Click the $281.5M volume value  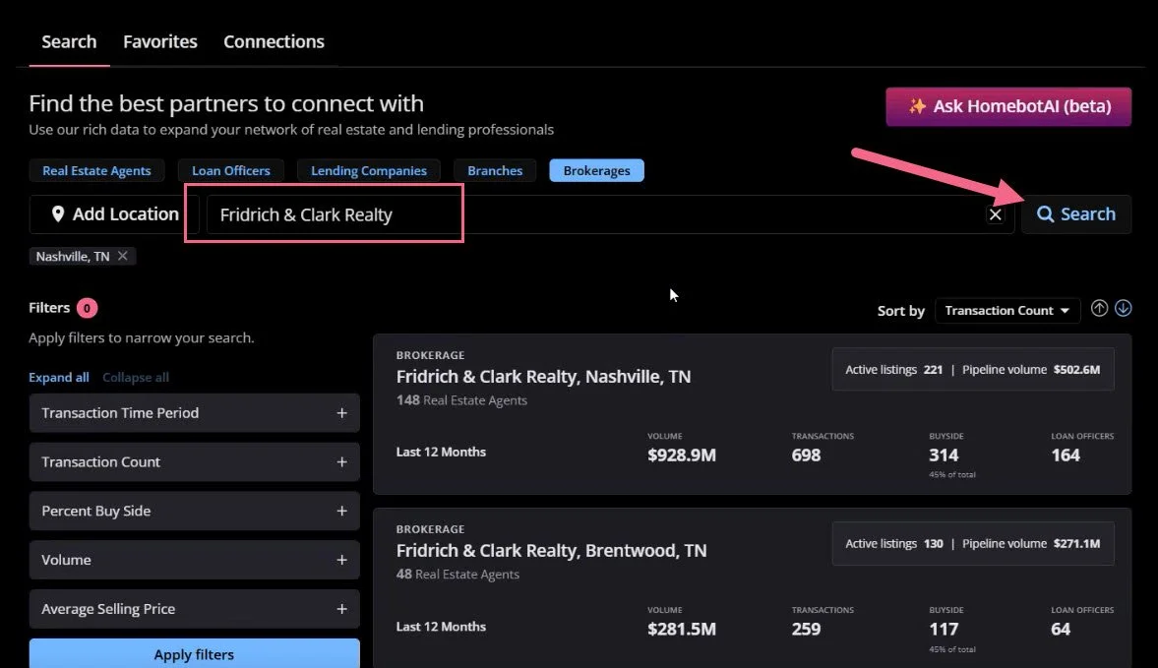pos(682,629)
